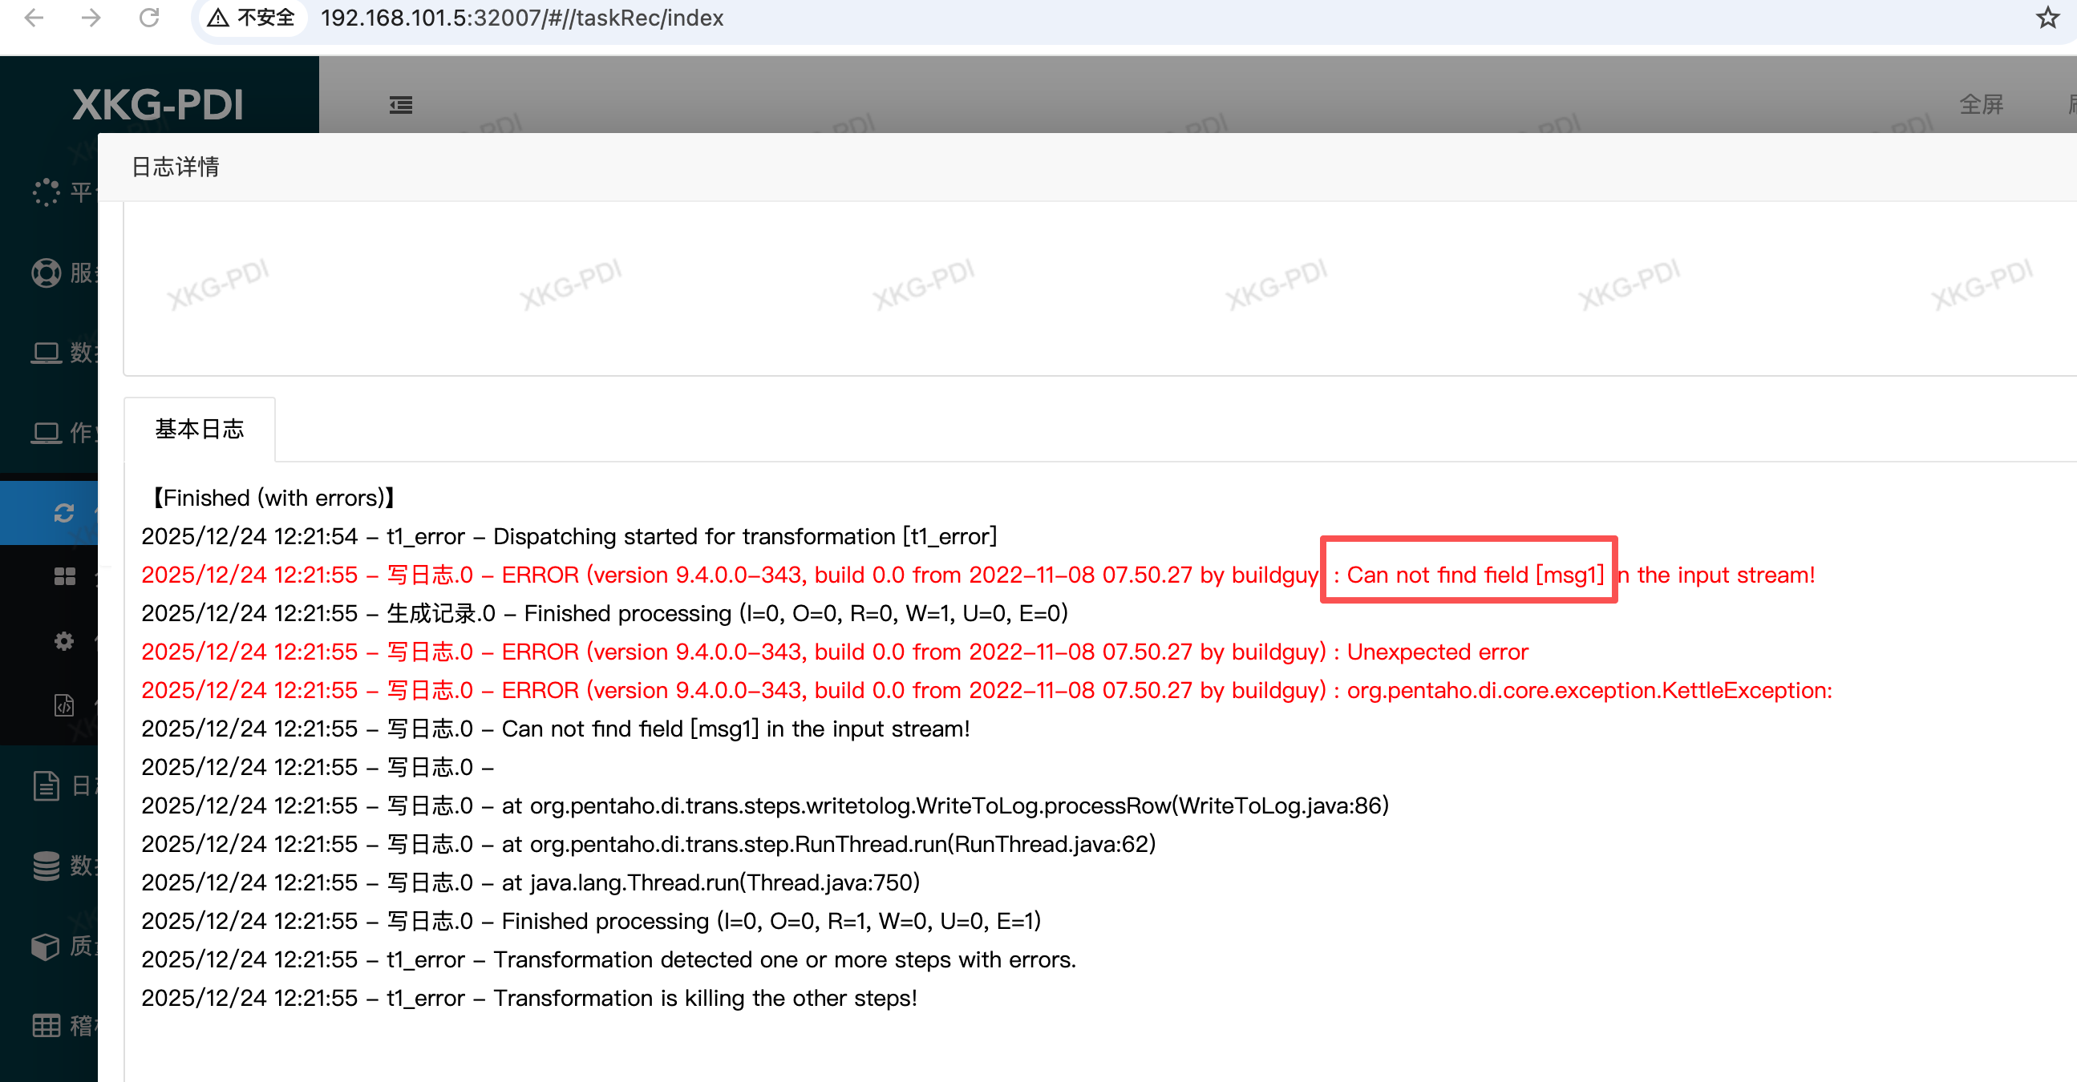Viewport: 2077px width, 1082px height.
Task: Click the 全屏 fullscreen button
Action: tap(1980, 105)
